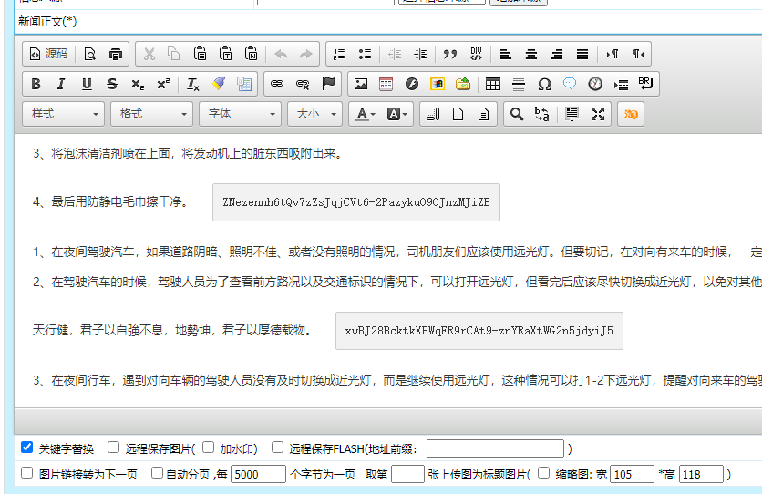Screen dimensions: 762x494
Task: Insert an image using the image icon
Action: click(361, 84)
